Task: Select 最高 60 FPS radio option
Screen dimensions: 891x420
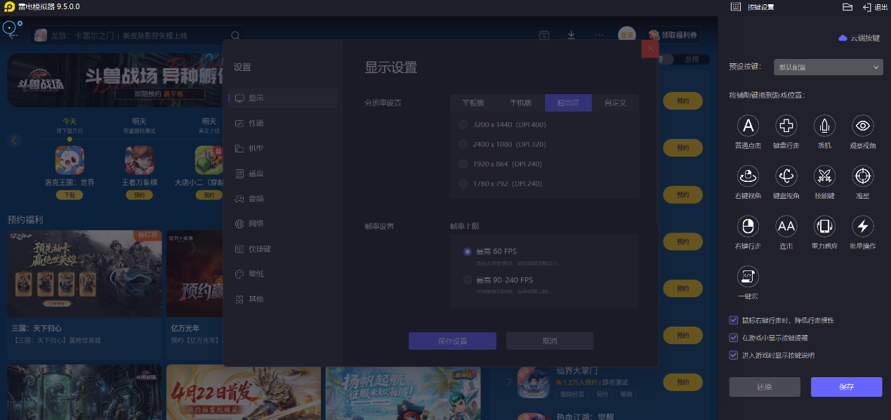Action: pyautogui.click(x=468, y=251)
